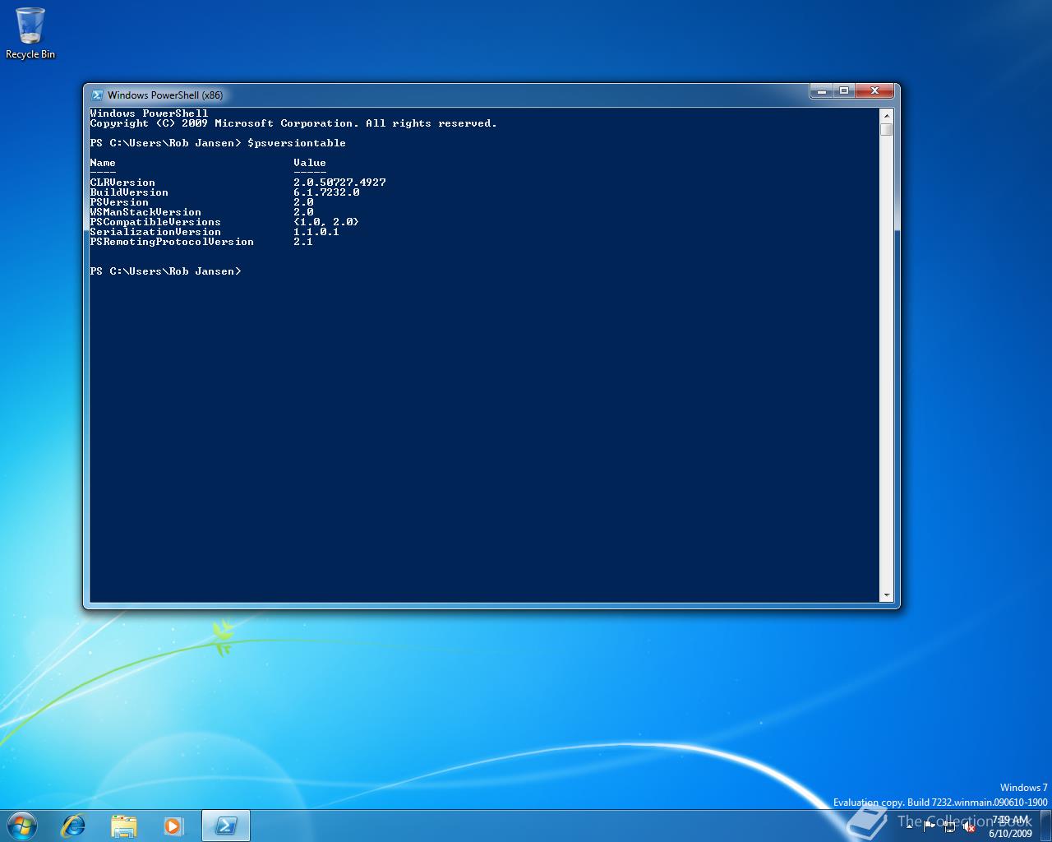Click the BuildVersion row name
1052x842 pixels.
pos(129,192)
